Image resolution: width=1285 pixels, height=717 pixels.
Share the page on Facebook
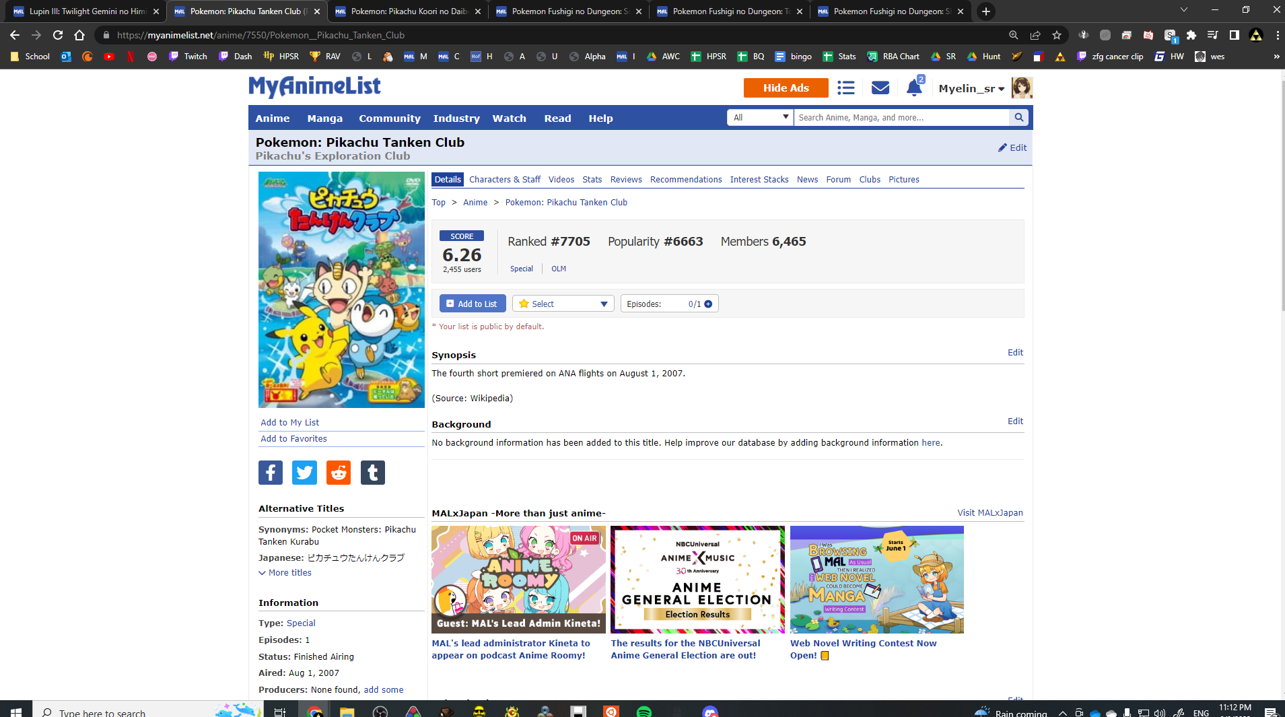[271, 473]
